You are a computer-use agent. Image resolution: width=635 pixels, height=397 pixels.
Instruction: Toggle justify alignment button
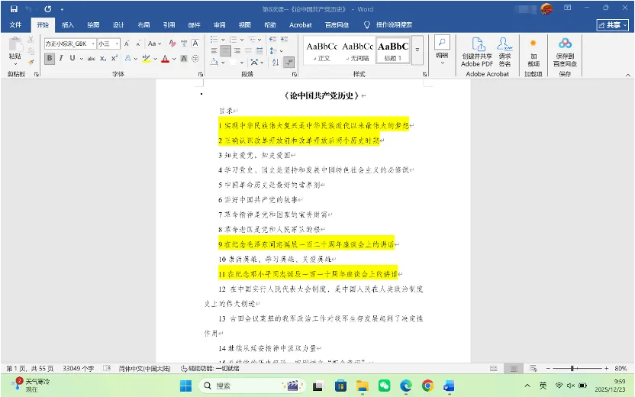pos(248,50)
